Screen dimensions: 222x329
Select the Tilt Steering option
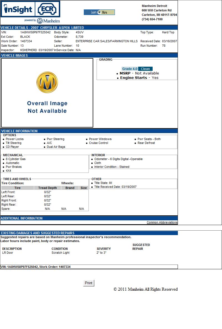point(13,143)
